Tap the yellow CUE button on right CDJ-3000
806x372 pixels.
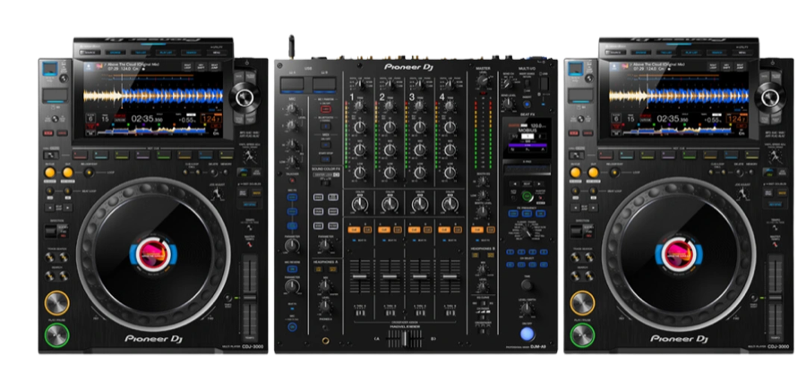(582, 303)
